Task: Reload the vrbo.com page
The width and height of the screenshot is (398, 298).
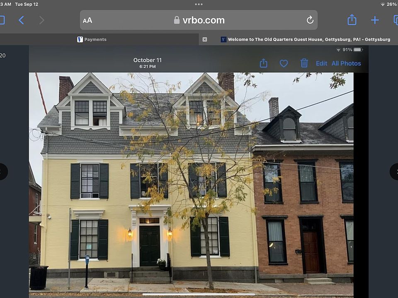Action: (310, 20)
